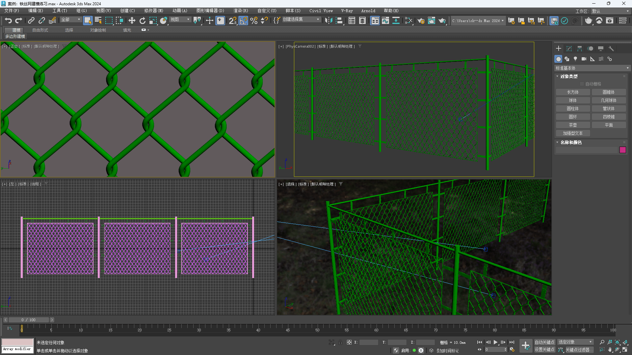Screen dimensions: 632x355
Task: Open the 创建选择集 named selection dropdown
Action: 301,19
